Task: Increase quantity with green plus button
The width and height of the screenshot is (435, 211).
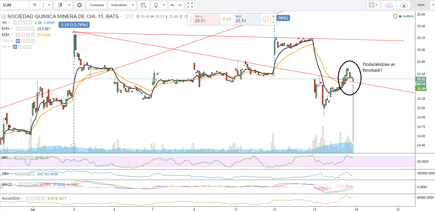Action: tap(274, 16)
